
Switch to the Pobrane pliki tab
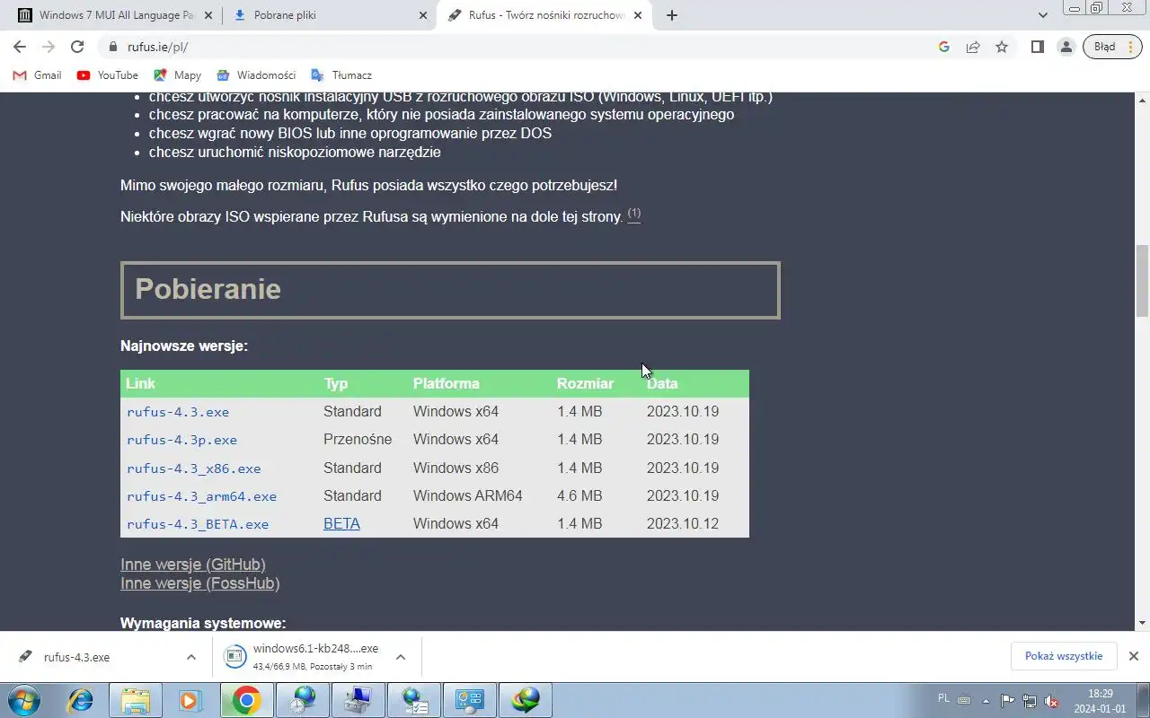329,15
